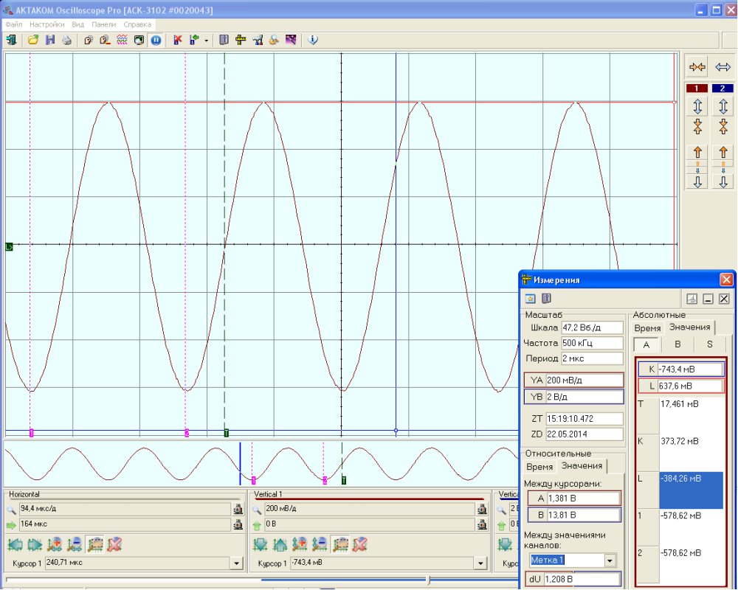Image resolution: width=738 pixels, height=590 pixels.
Task: Switch to the Время tab under Абсолютные
Action: pyautogui.click(x=647, y=327)
